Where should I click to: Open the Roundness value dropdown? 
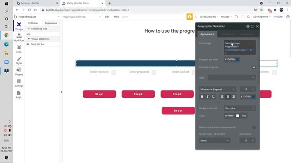pos(247,140)
